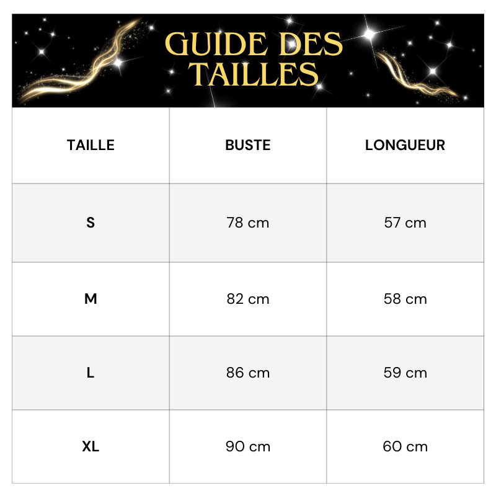Click the "GUIDE DES" banner text line
The width and height of the screenshot is (496, 496).
(254, 45)
